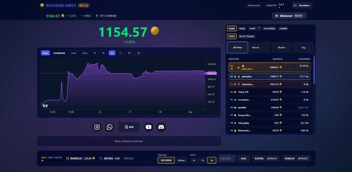Click the diamond icon in the #5 leaderboard row
The height and width of the screenshot is (172, 352).
(x=235, y=100)
